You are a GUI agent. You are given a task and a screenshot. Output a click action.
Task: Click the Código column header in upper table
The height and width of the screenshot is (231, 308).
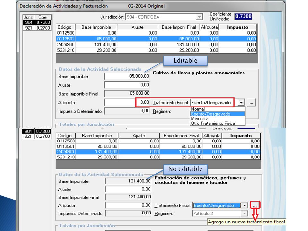(x=66, y=27)
